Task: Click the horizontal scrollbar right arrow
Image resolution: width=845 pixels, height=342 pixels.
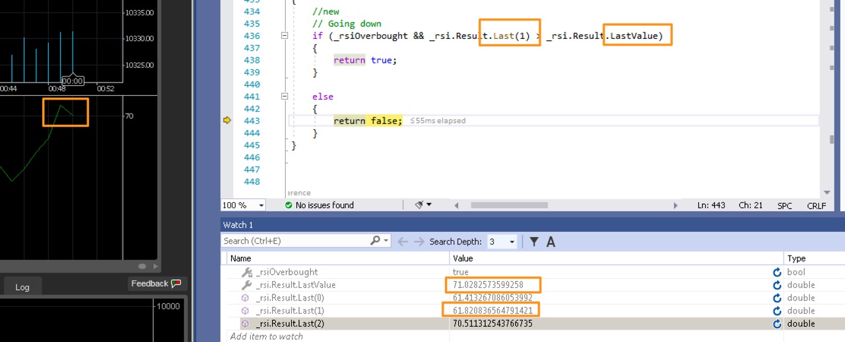Action: tap(675, 205)
